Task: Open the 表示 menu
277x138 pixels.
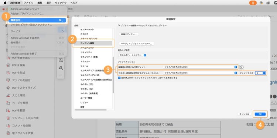Action: coord(49,3)
